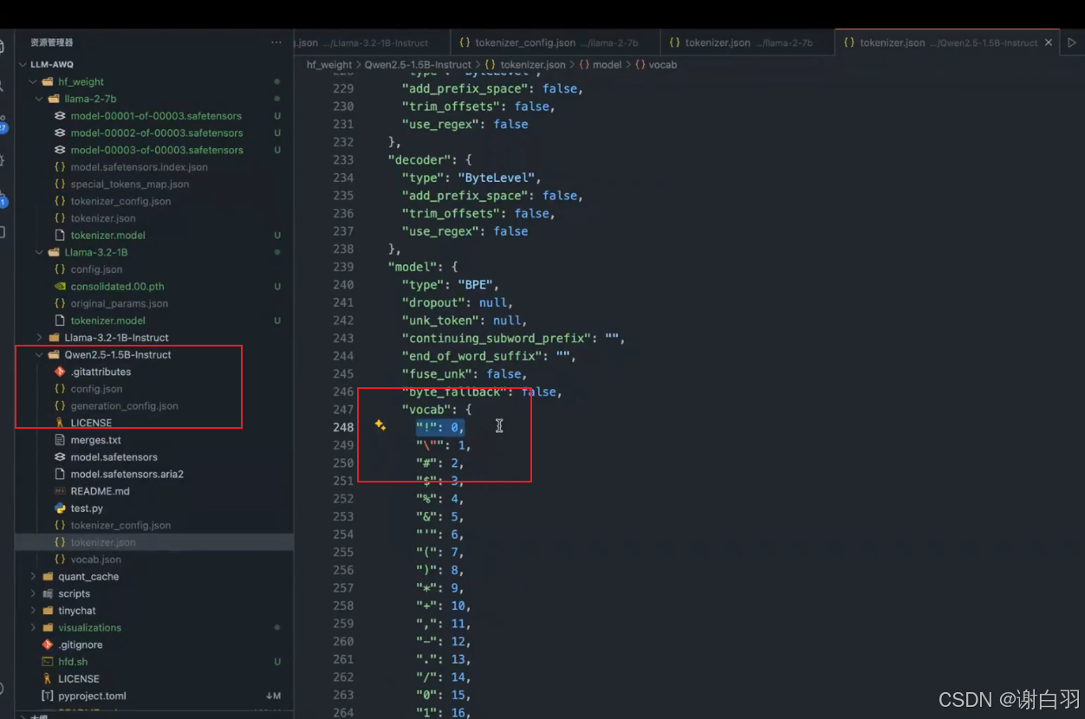
Task: Open generation_config.json in Qwen folder
Action: point(124,406)
